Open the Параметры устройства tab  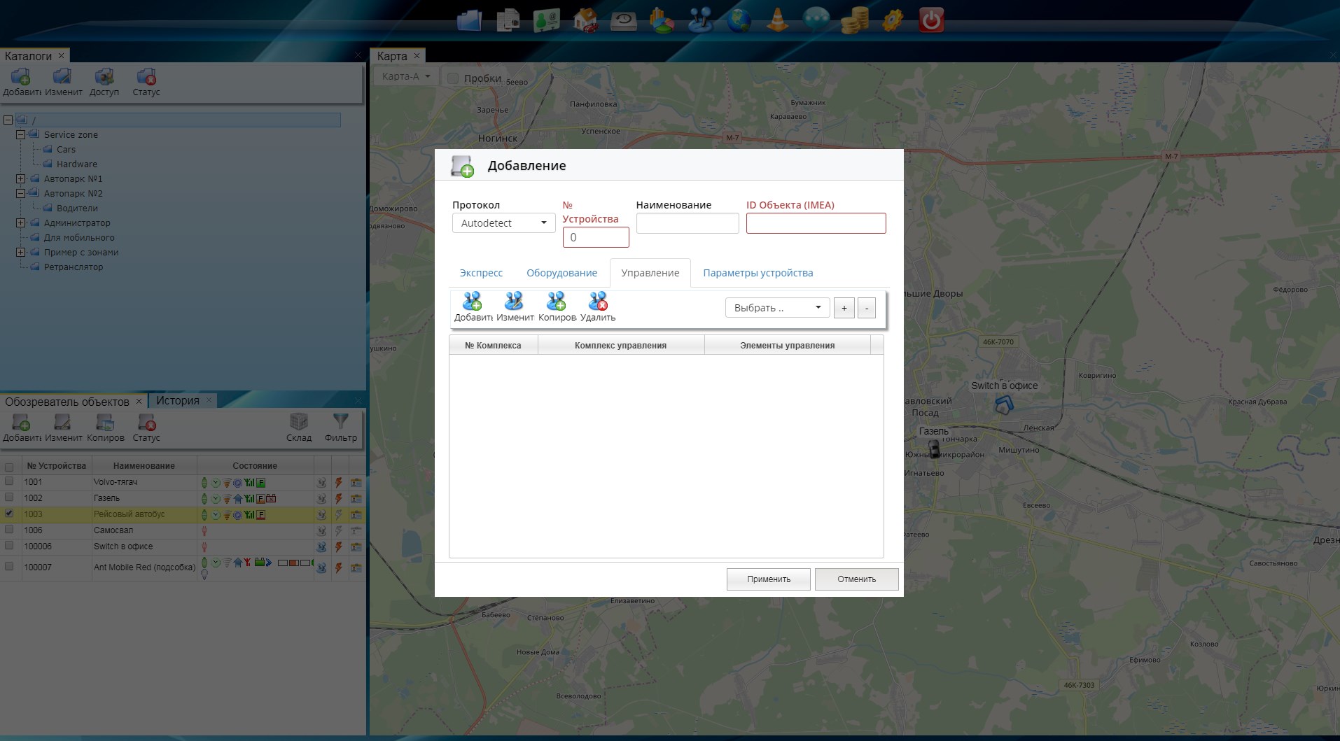pos(758,273)
